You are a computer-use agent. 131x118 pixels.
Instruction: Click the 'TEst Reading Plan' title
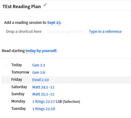pyautogui.click(x=22, y=7)
